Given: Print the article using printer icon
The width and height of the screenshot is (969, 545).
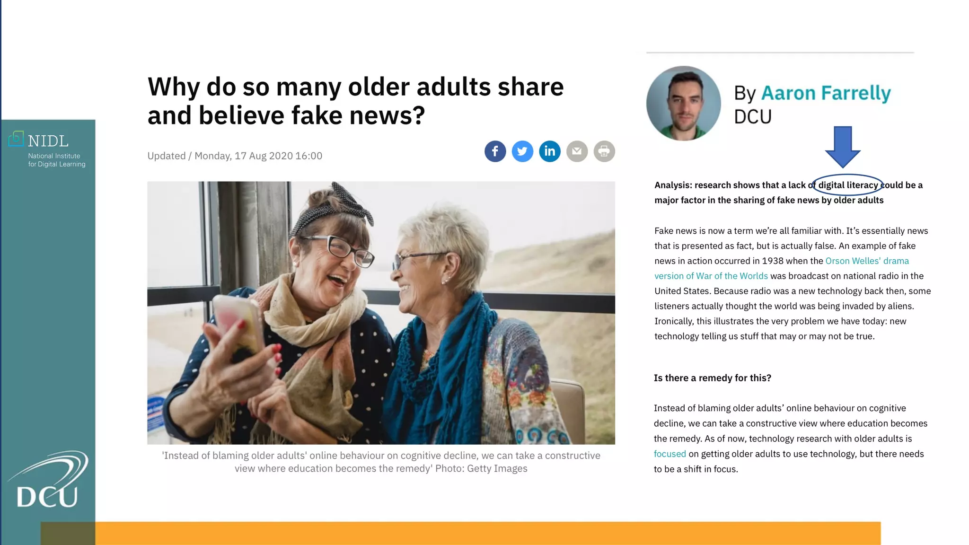Looking at the screenshot, I should click(604, 151).
